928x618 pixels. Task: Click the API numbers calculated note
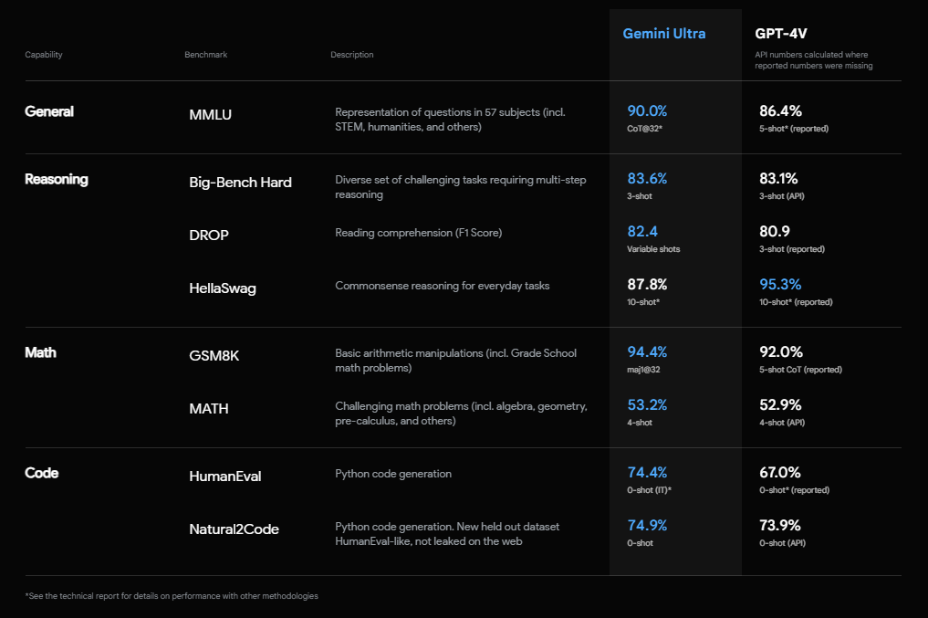[x=813, y=59]
